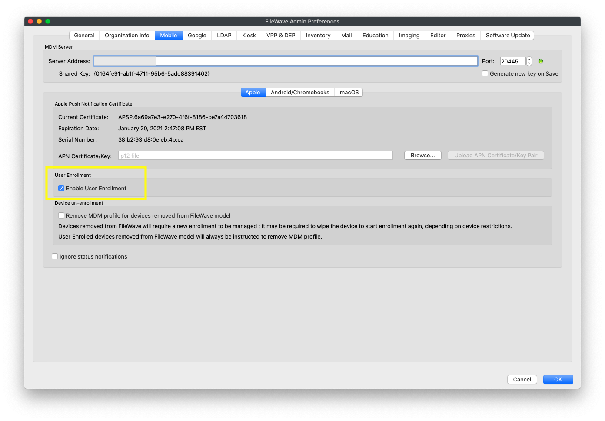
Task: Minimize the preferences window with yellow button
Action: click(x=39, y=21)
